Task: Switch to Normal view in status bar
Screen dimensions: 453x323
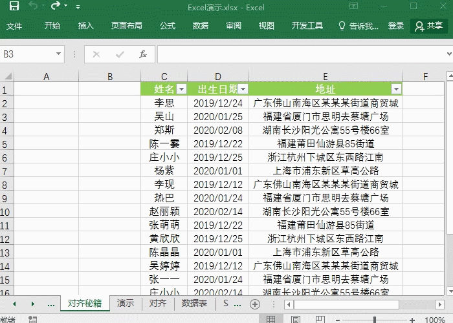Action: tap(271, 319)
